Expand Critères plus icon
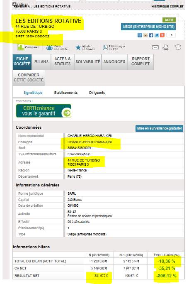The height and width of the screenshot is (284, 196). tap(15, 4)
